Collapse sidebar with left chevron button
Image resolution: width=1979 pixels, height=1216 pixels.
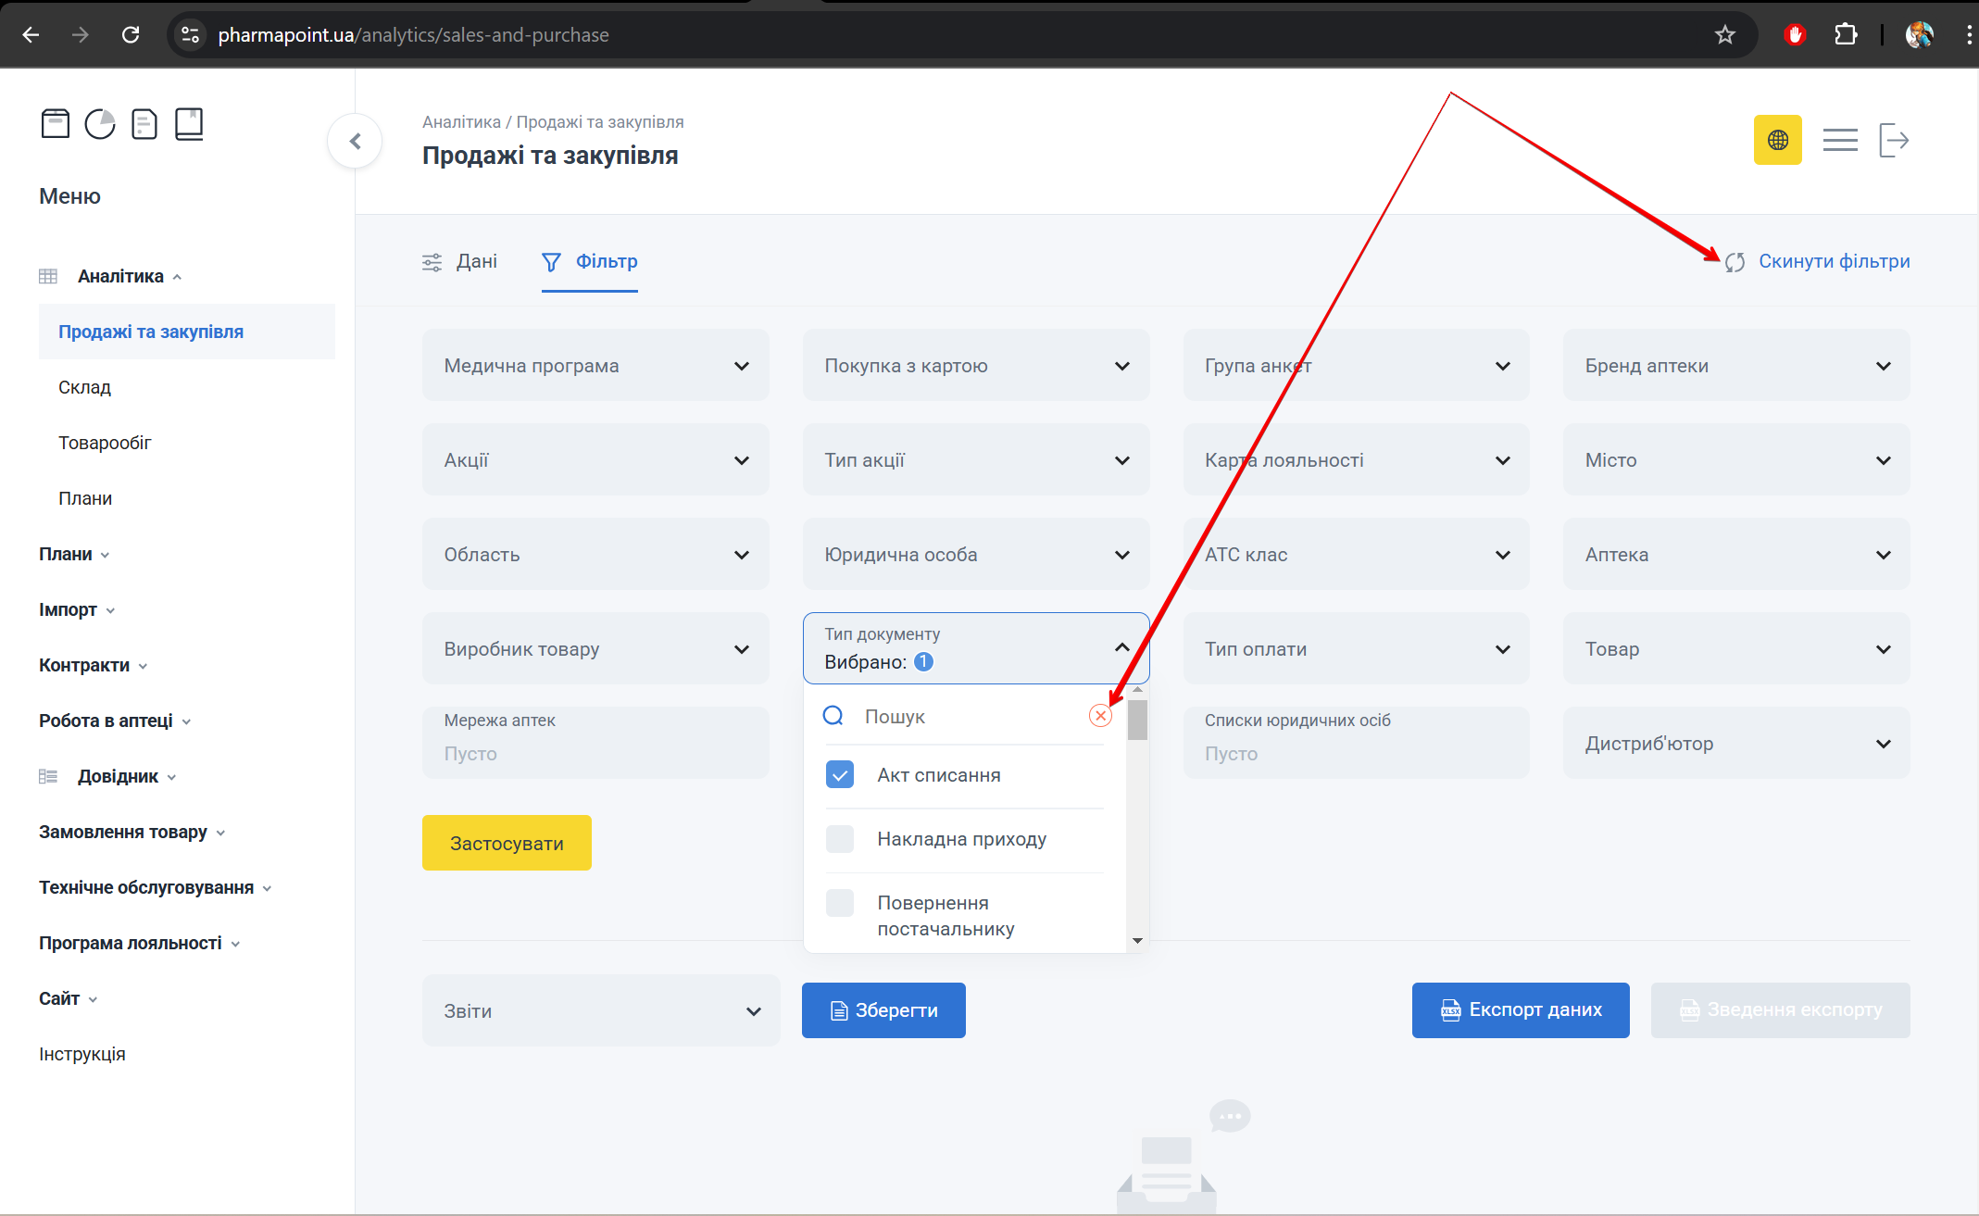[355, 141]
